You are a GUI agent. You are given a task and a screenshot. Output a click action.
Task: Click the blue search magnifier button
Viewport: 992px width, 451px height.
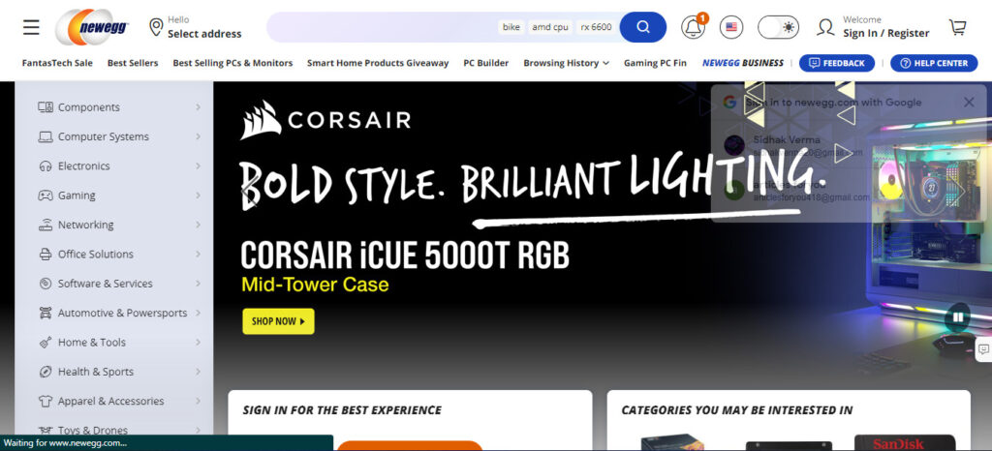click(x=643, y=27)
